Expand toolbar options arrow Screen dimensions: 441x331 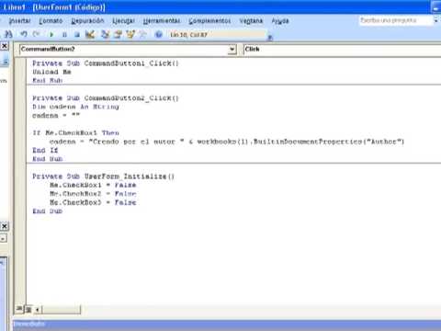pos(270,38)
